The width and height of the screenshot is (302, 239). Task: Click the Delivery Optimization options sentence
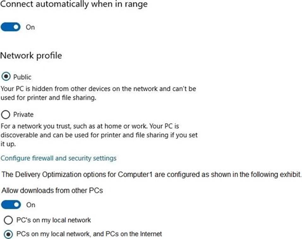pyautogui.click(x=151, y=174)
